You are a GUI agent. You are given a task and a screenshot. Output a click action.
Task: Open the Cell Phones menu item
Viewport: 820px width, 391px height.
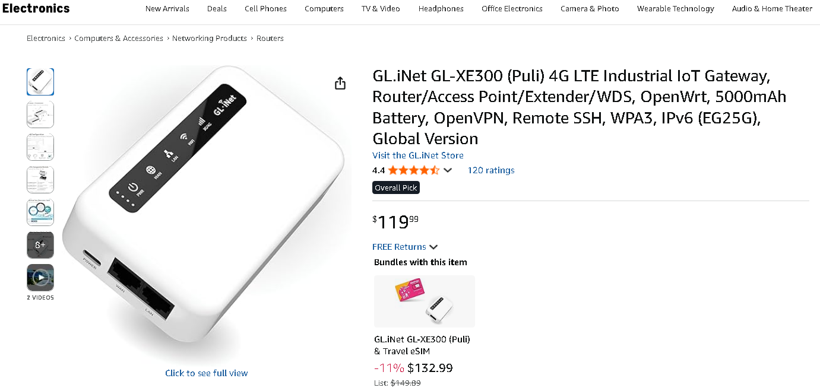pos(265,9)
